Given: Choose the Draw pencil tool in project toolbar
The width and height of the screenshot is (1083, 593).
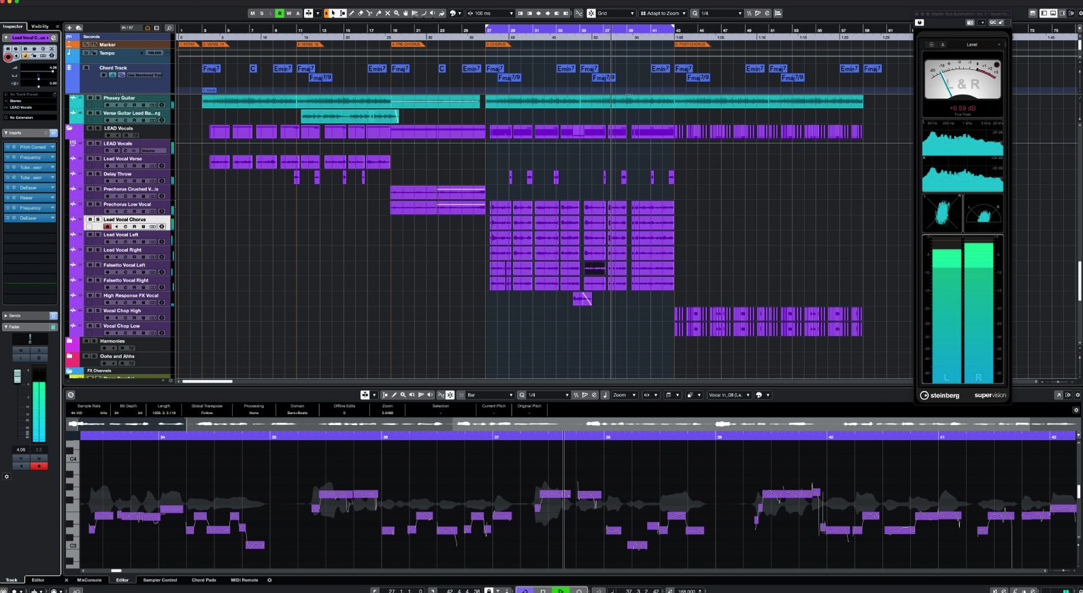Looking at the screenshot, I should tap(351, 13).
